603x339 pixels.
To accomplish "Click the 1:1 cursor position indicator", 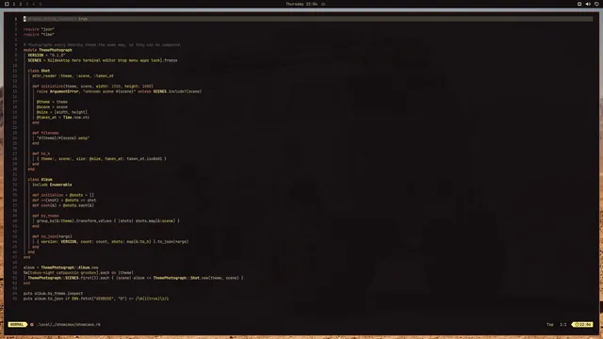I will (563, 324).
